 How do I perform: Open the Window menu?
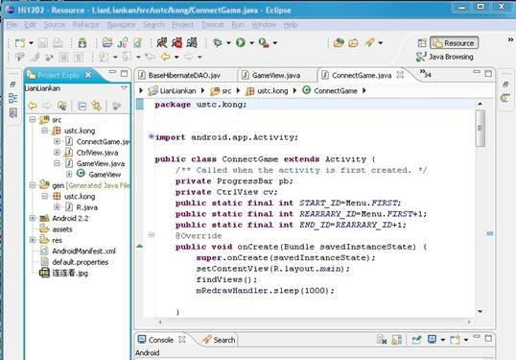[x=264, y=25]
